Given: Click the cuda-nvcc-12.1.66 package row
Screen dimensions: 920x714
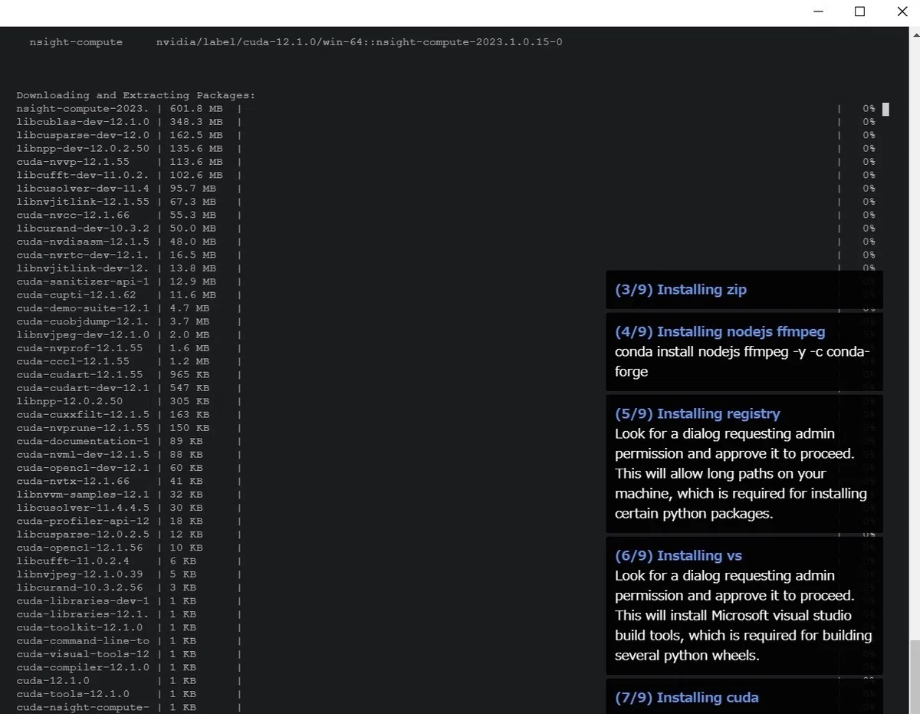Looking at the screenshot, I should pos(445,215).
